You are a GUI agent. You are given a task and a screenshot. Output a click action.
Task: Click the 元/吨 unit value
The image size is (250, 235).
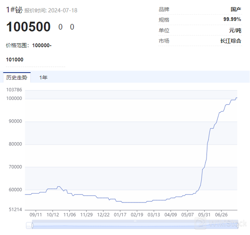(x=235, y=30)
